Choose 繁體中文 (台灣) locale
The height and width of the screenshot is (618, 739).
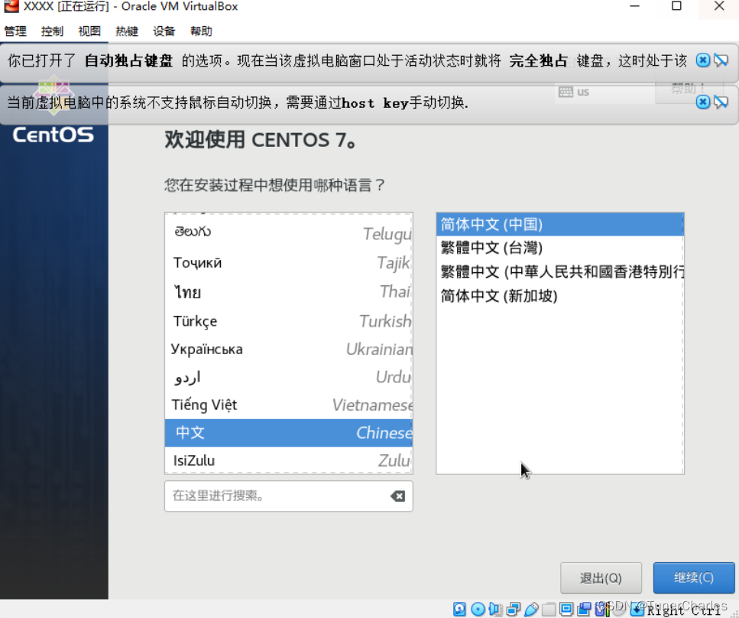pyautogui.click(x=560, y=248)
